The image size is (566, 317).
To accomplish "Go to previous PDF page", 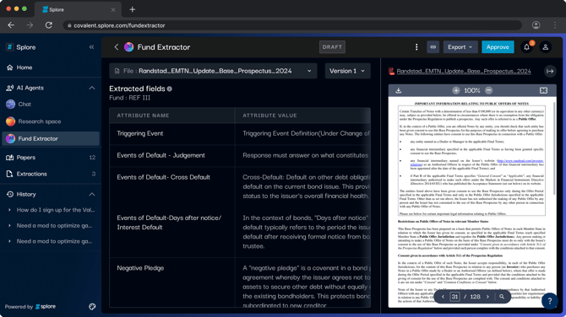I will coord(443,297).
